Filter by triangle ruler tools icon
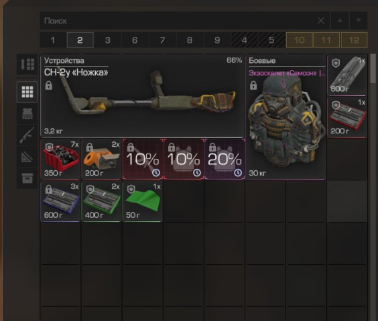 pyautogui.click(x=27, y=157)
